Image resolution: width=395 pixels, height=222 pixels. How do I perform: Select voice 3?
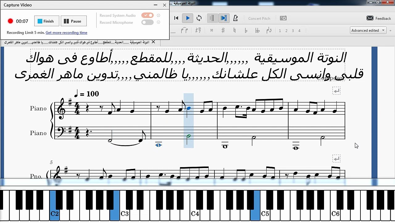click(293, 31)
